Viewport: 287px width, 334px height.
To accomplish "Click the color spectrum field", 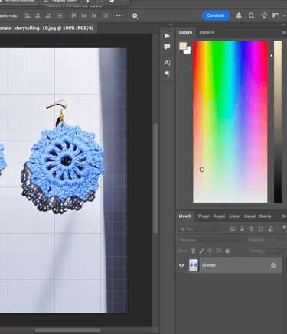I will pos(230,122).
